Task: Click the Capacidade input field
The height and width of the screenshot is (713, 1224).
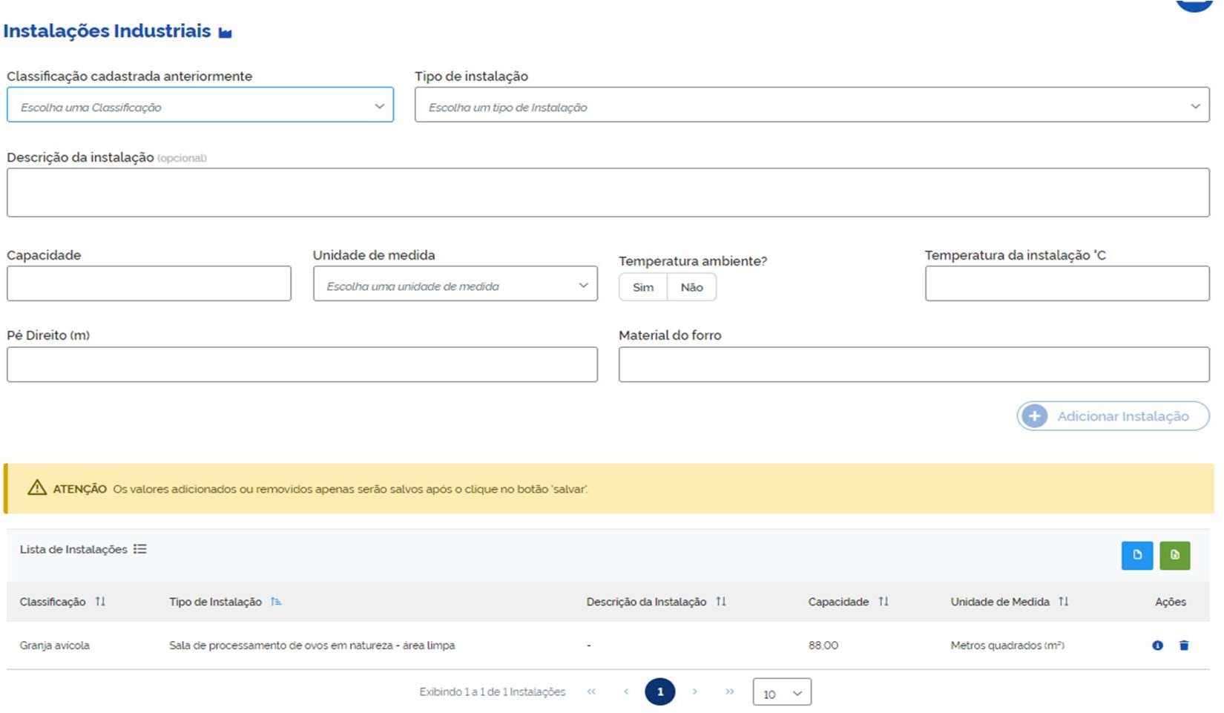Action: pos(149,284)
